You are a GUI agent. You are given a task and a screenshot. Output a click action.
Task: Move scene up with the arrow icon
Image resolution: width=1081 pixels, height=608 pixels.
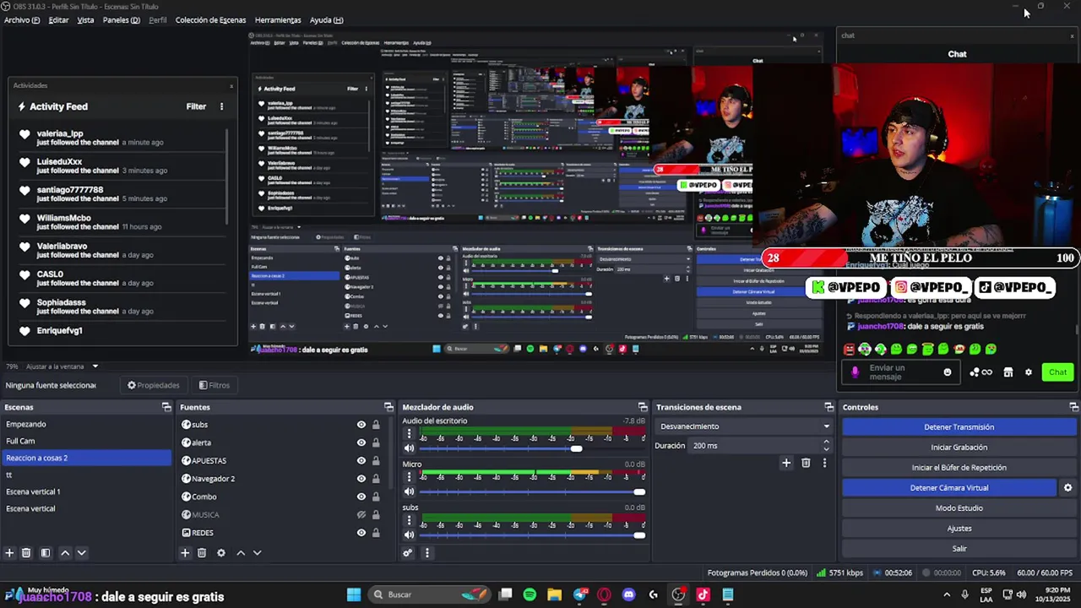coord(65,553)
